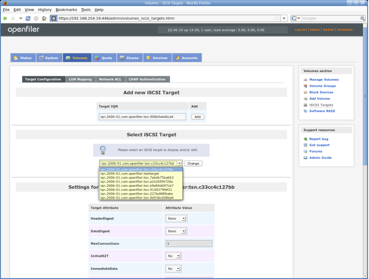Click the Target IQN text field
The image size is (369, 279).
coord(143,117)
